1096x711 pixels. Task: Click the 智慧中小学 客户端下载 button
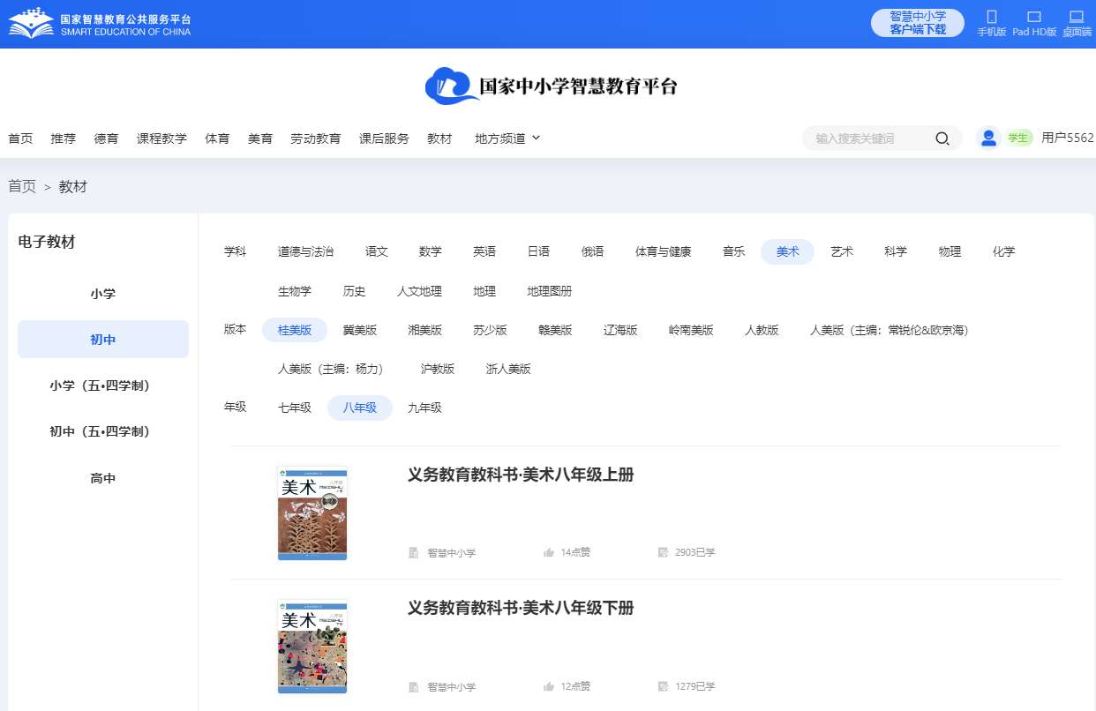pos(917,23)
